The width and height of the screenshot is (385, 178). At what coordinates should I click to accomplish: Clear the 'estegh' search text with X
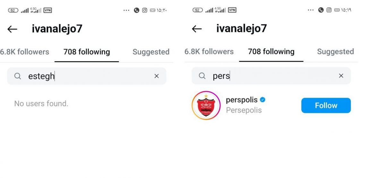pos(157,76)
